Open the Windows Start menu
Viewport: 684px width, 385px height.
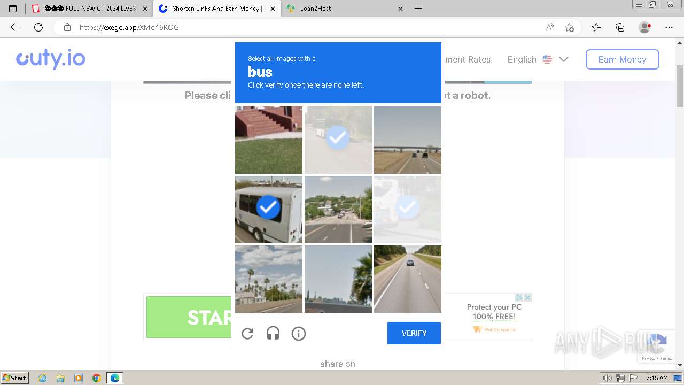point(15,378)
